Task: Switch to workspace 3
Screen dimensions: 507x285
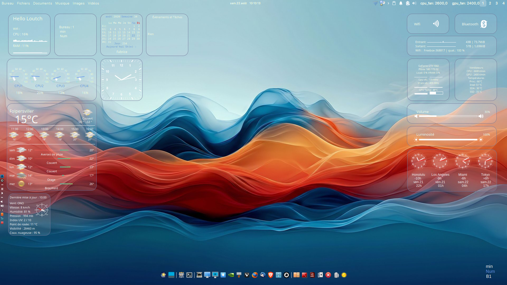Action: click(x=497, y=3)
